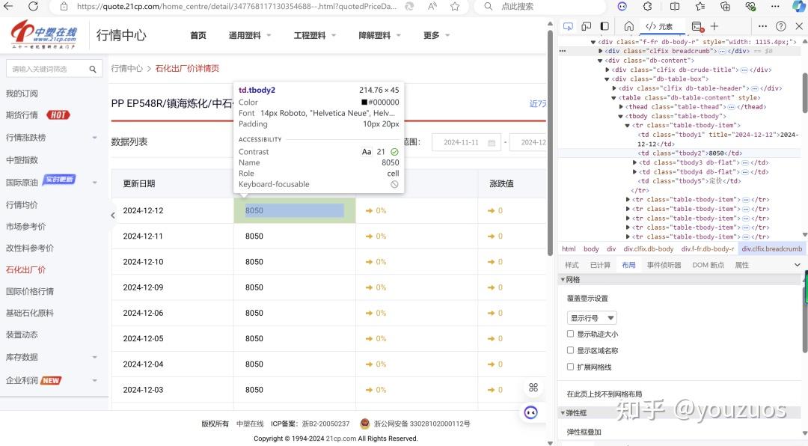Open 期货行情 in the sidebar
Screen dimensions: 808x446
(22, 115)
